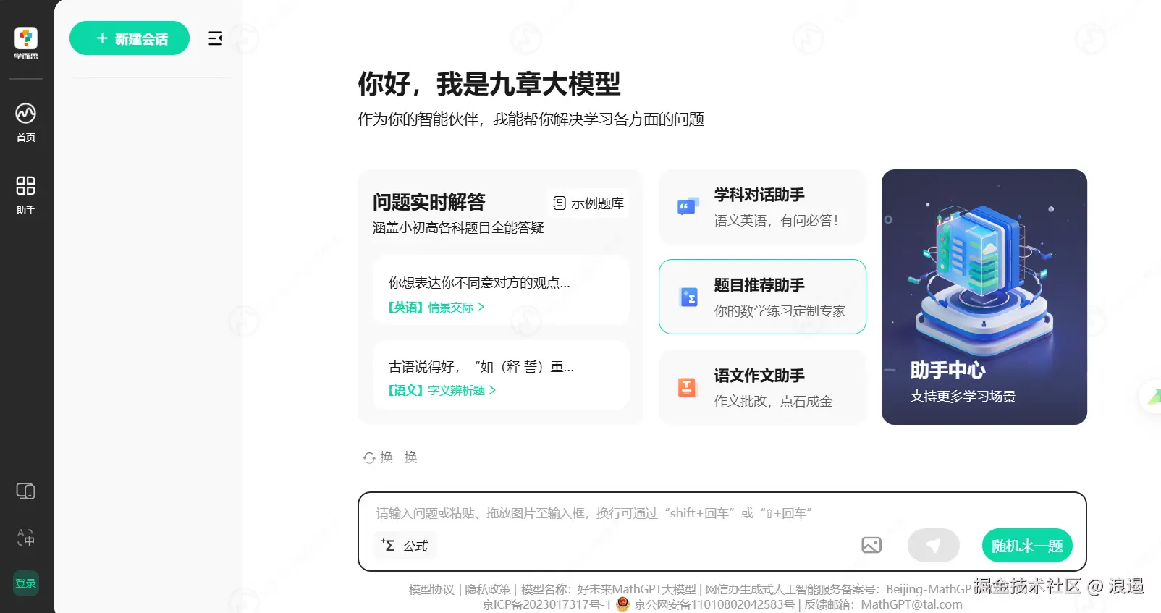Viewport: 1161px width, 613px height.
Task: Insert a formula with 公式 button
Action: coord(405,546)
